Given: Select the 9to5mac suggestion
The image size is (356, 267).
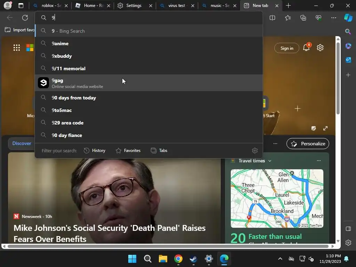Looking at the screenshot, I should coord(149,110).
